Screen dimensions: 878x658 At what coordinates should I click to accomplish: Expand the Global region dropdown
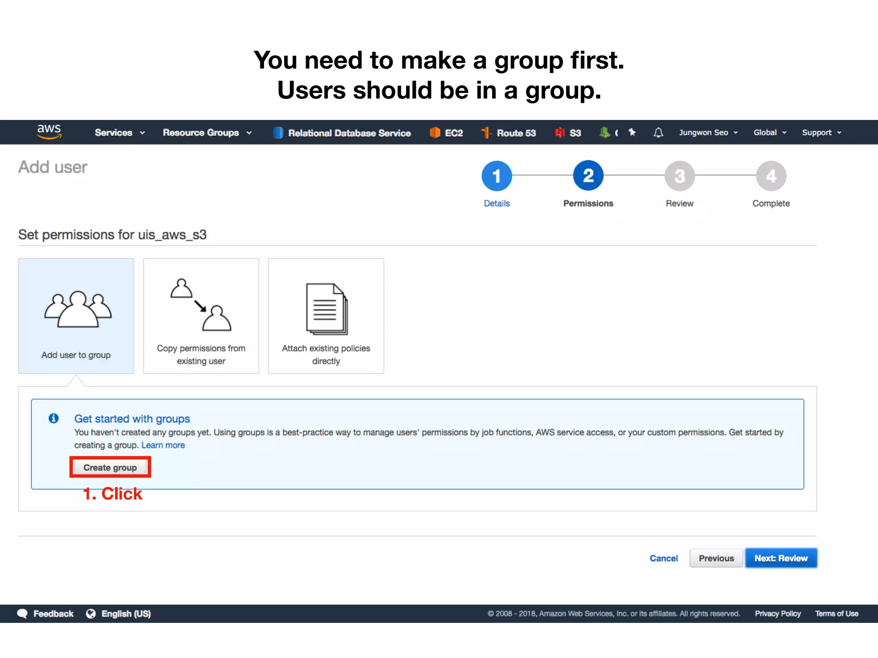770,132
